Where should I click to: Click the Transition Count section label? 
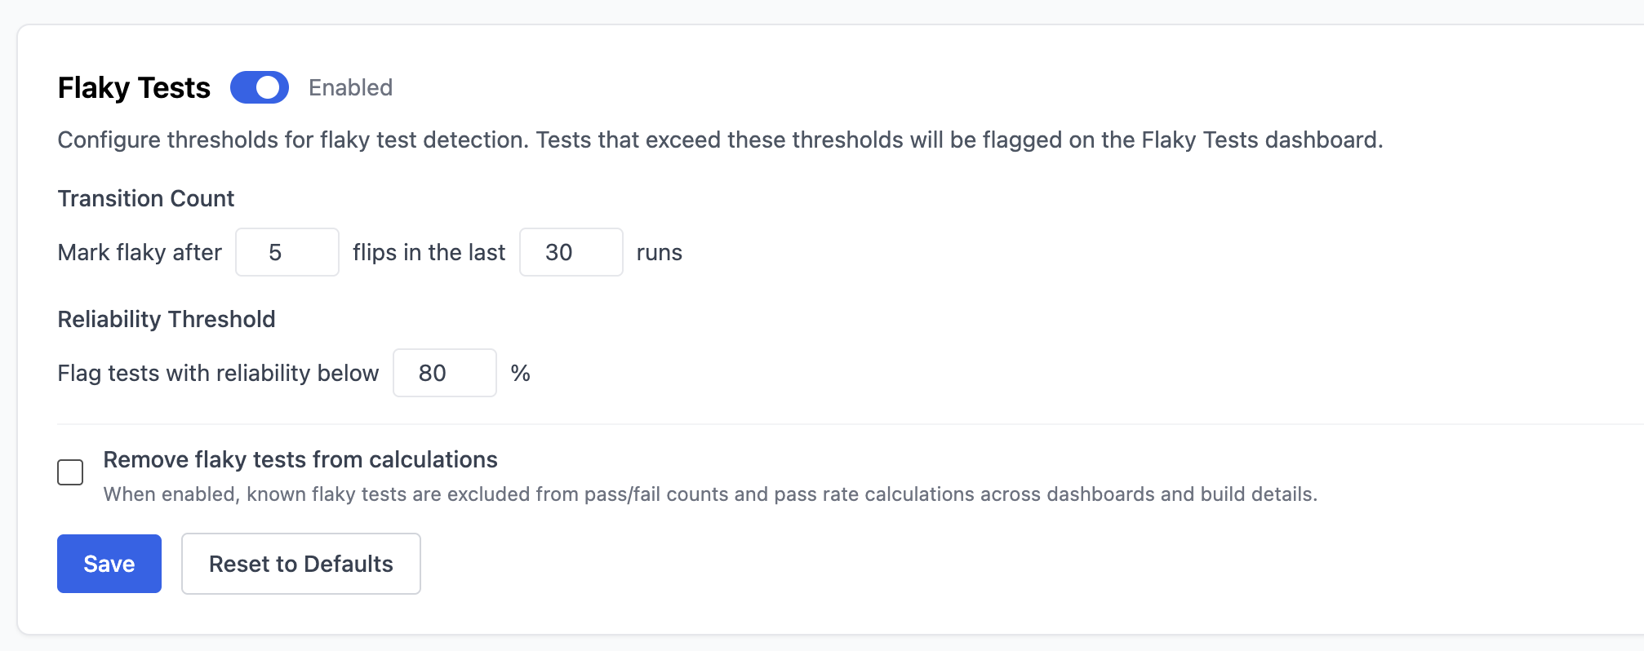(146, 198)
